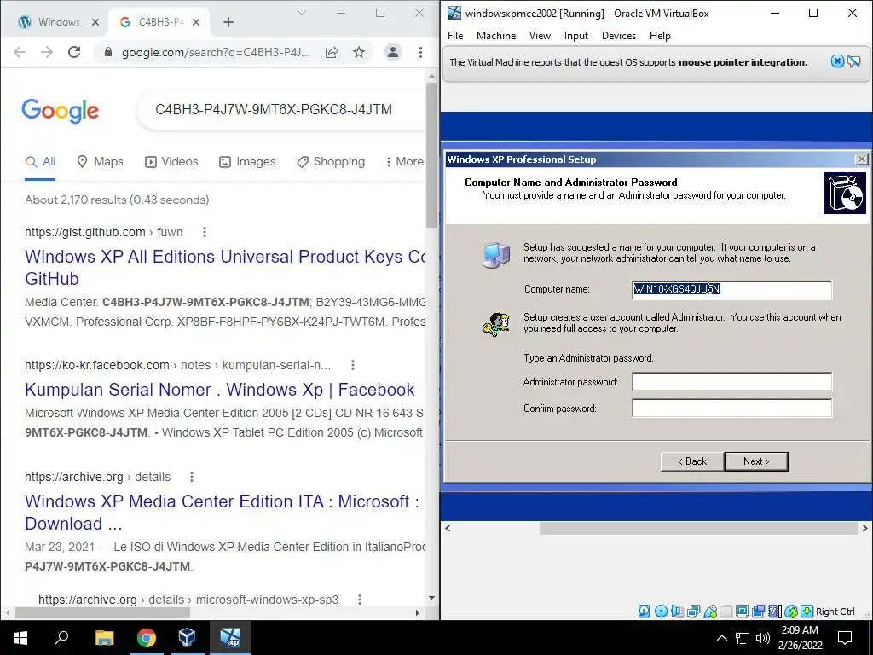Click the Administrator password field
The image size is (873, 655).
pos(731,381)
